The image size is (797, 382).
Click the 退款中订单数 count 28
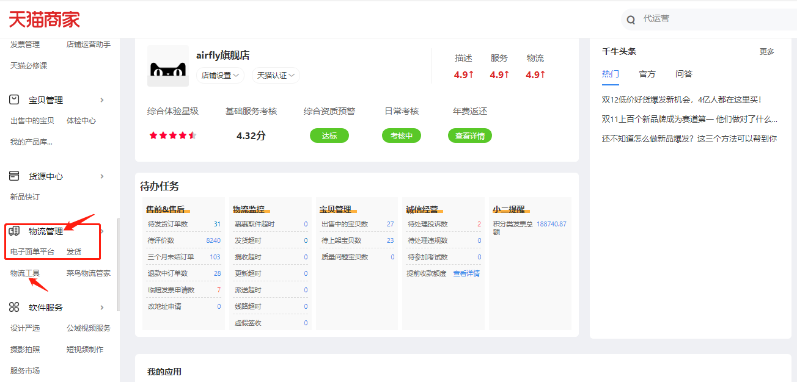point(217,273)
